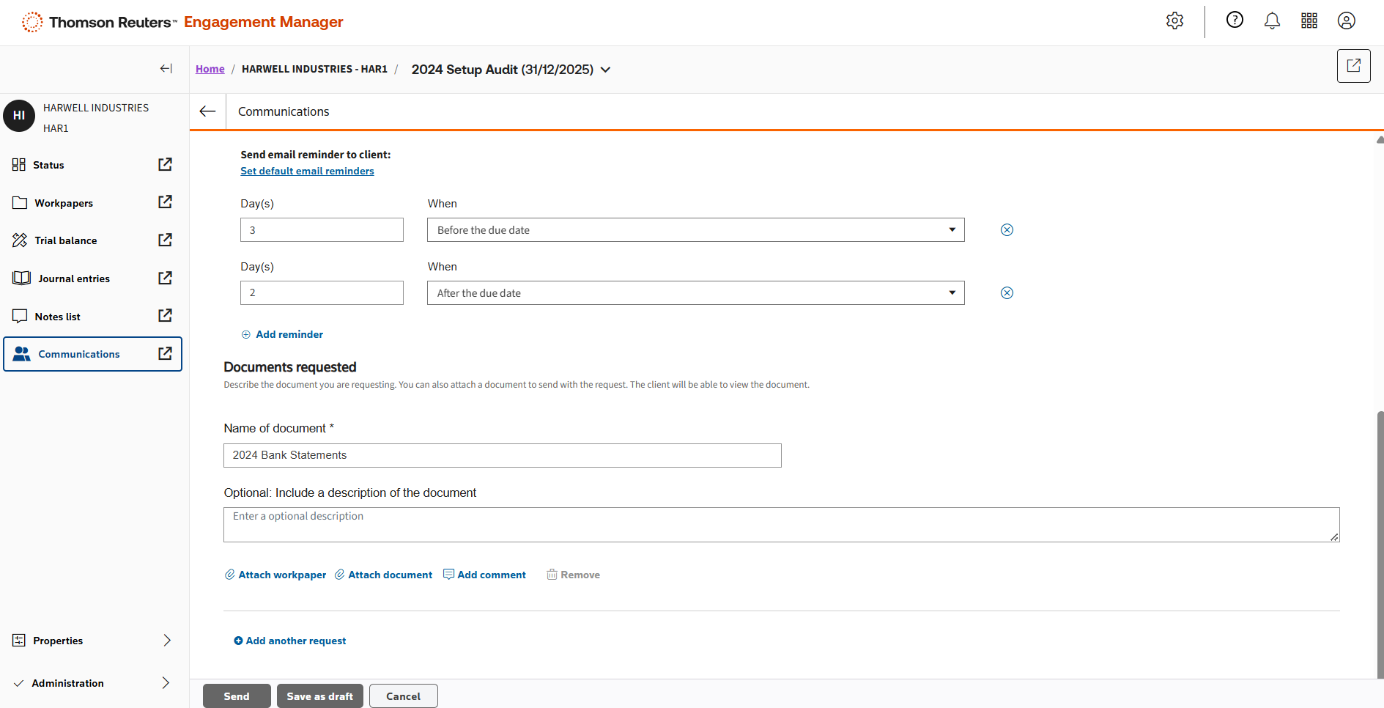Image resolution: width=1384 pixels, height=708 pixels.
Task: Click the Set default email reminders link
Action: (307, 171)
